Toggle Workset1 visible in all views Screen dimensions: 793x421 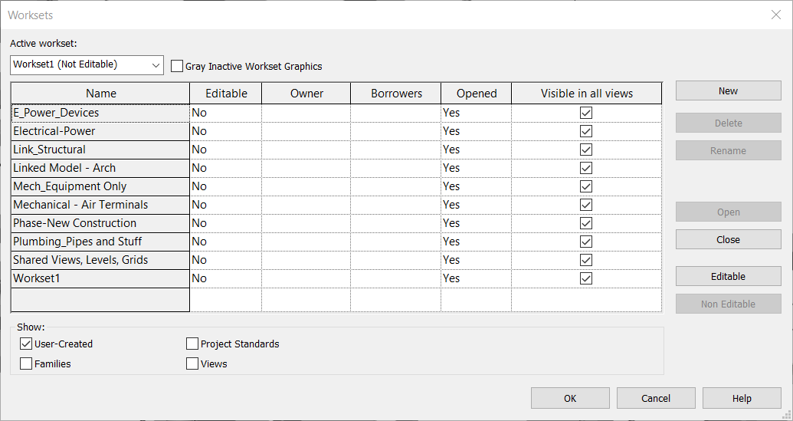586,278
